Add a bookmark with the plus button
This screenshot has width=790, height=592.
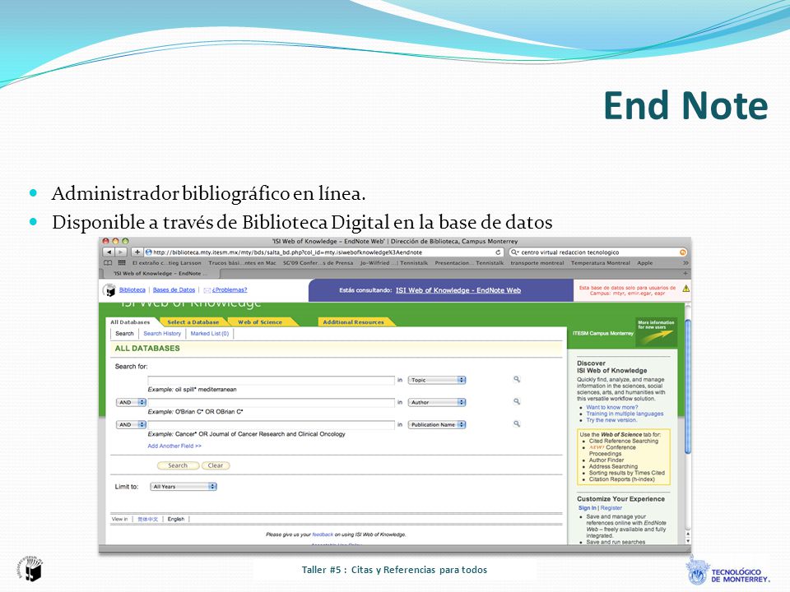coord(137,252)
